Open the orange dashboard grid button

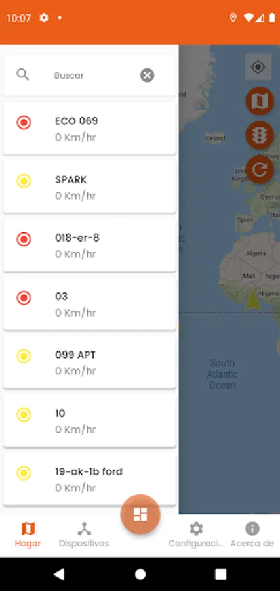coord(140,514)
